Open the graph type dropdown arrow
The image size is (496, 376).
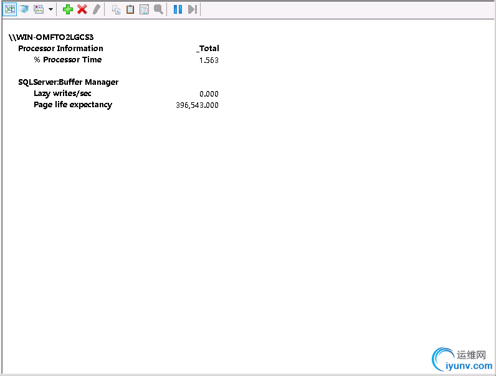click(x=50, y=9)
